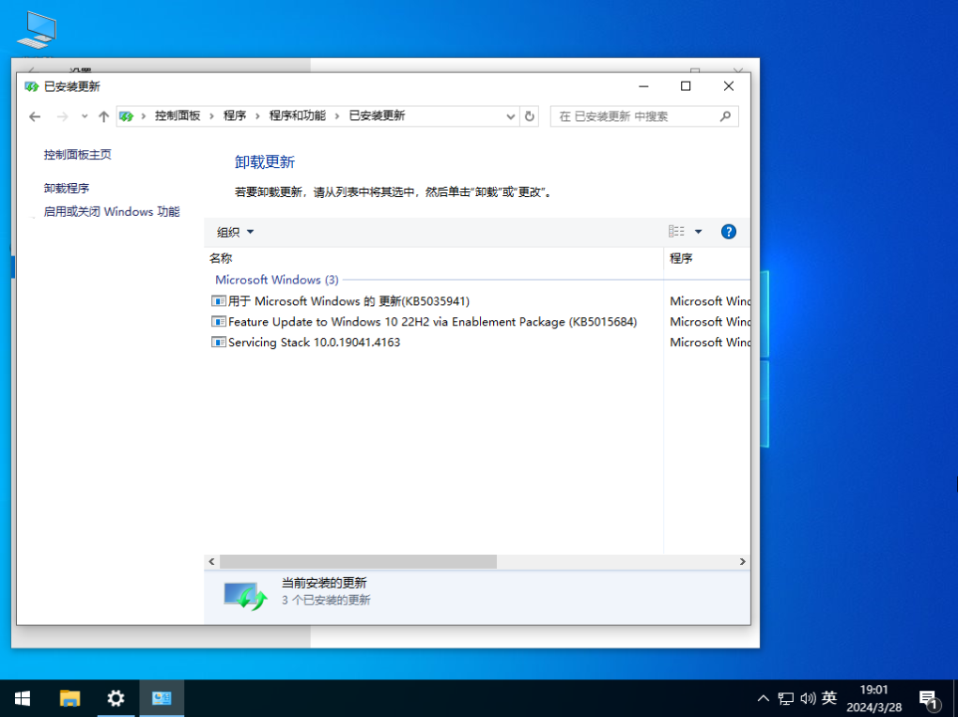Screen dimensions: 958x717
Task: Click the back navigation arrow
Action: [x=35, y=115]
